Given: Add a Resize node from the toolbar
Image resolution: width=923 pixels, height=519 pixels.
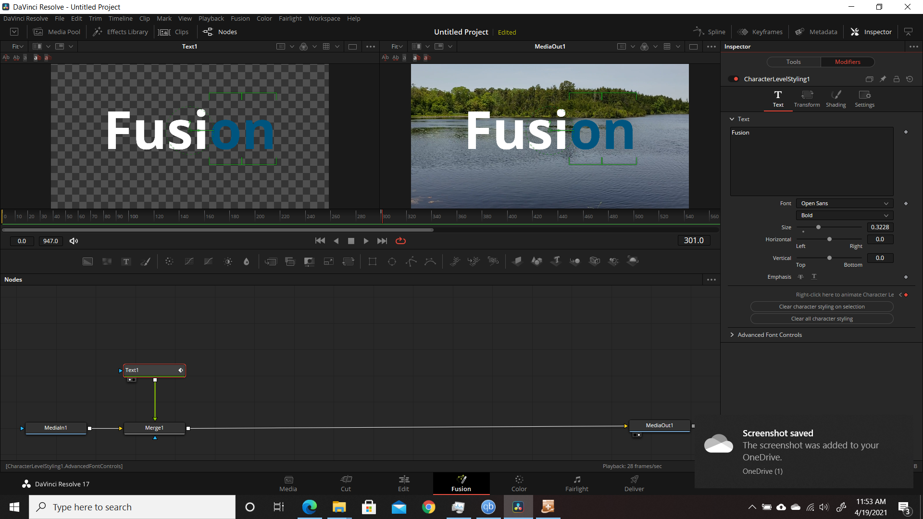Looking at the screenshot, I should [329, 261].
